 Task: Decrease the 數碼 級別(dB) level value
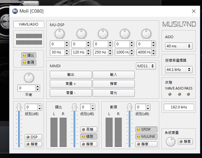click(148, 109)
